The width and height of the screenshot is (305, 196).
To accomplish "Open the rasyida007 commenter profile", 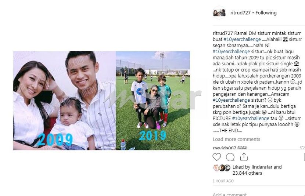I will click(224, 148).
